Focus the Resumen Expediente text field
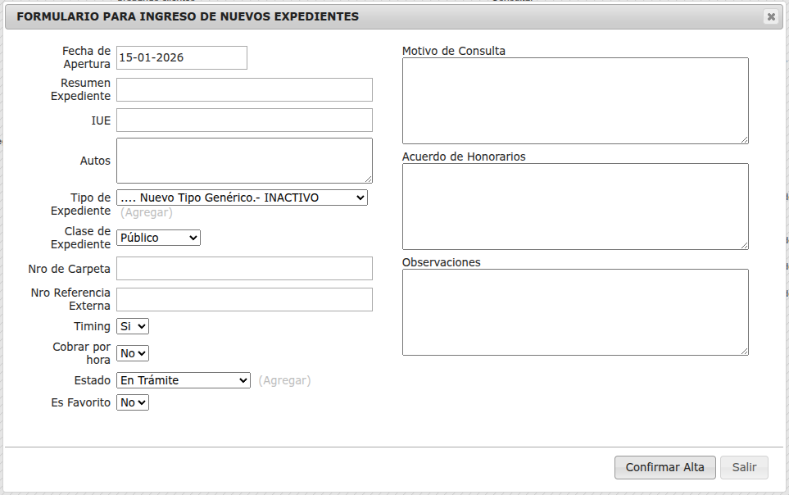789x495 pixels. 244,89
